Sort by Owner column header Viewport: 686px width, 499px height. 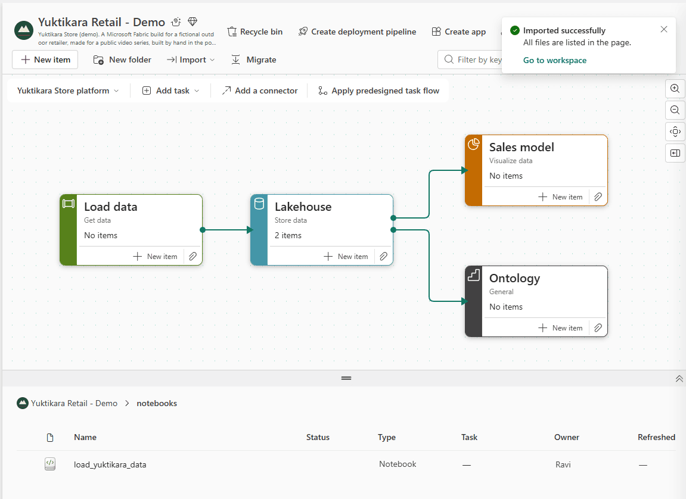point(567,438)
